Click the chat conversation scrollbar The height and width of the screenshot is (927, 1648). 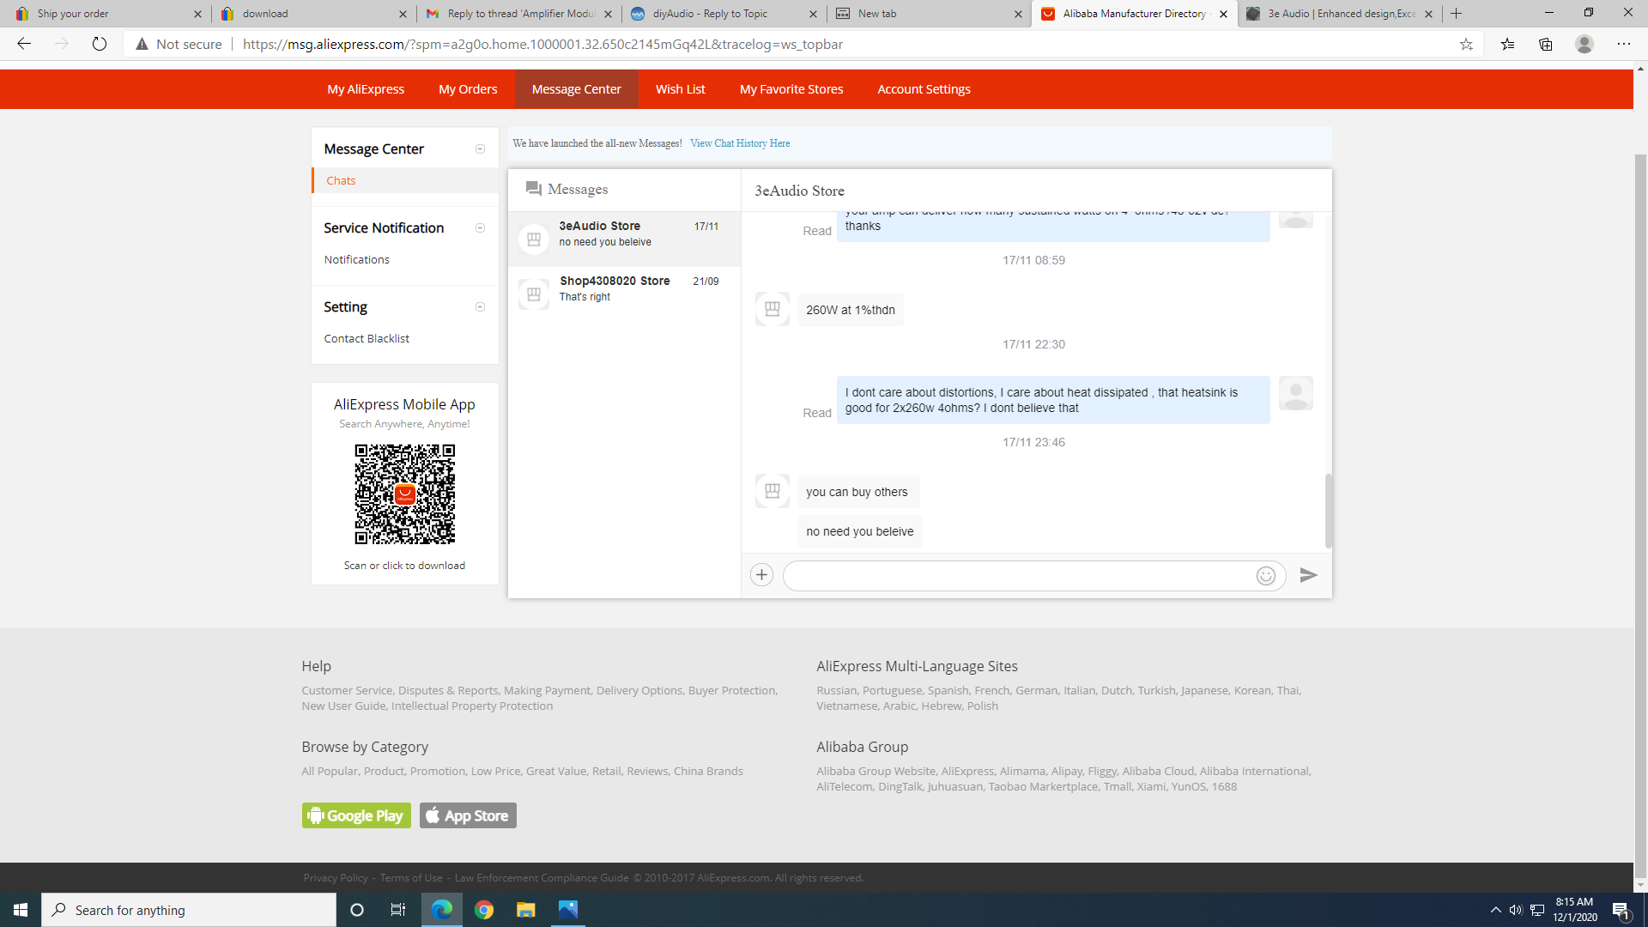tap(1328, 510)
